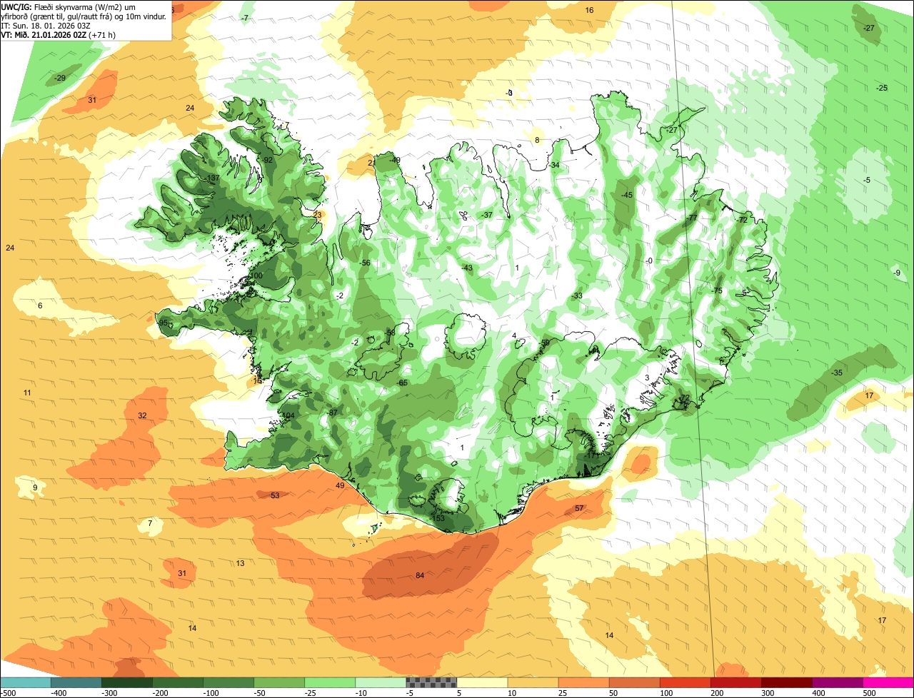
Task: Click the legend swatch between -50 and -25
Action: [x=279, y=682]
